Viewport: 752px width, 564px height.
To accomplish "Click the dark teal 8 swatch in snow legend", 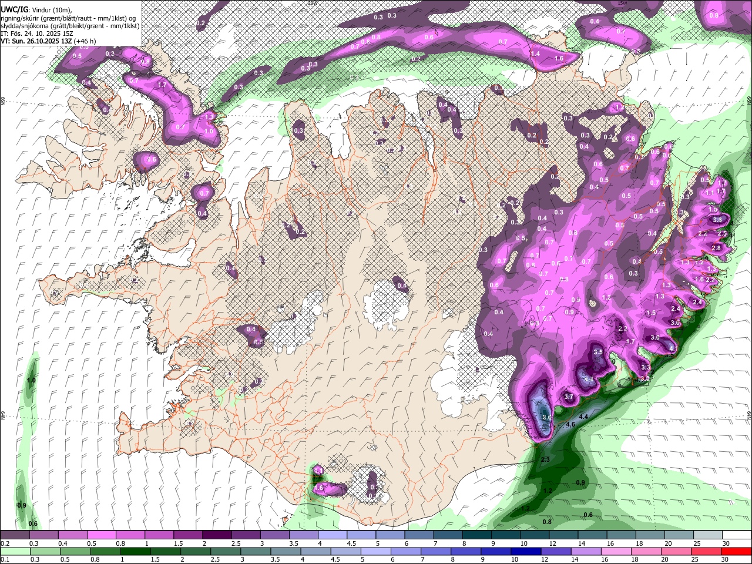I will 477,535.
